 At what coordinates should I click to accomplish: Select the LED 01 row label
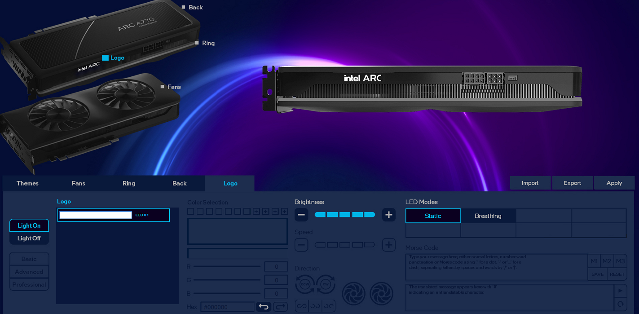[x=142, y=215]
